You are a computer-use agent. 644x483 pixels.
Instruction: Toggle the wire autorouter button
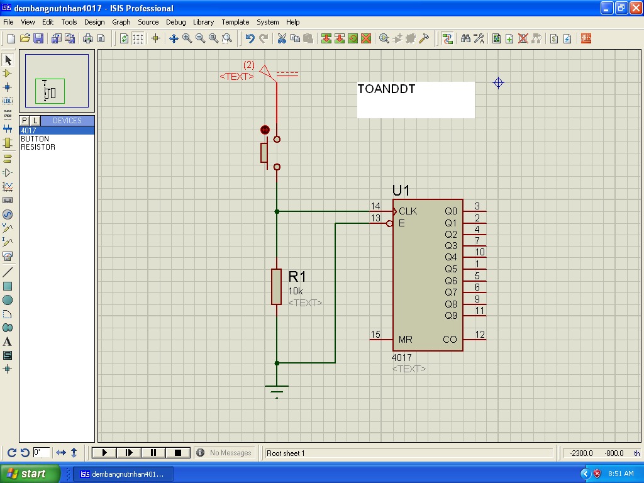coord(447,38)
